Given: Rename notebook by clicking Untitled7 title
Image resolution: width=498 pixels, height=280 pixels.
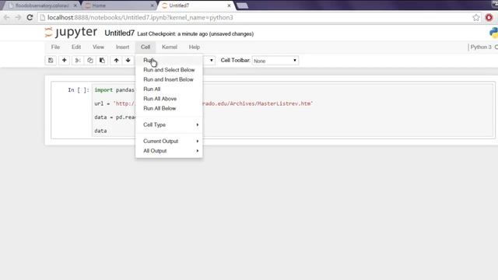Looking at the screenshot, I should 119,33.
